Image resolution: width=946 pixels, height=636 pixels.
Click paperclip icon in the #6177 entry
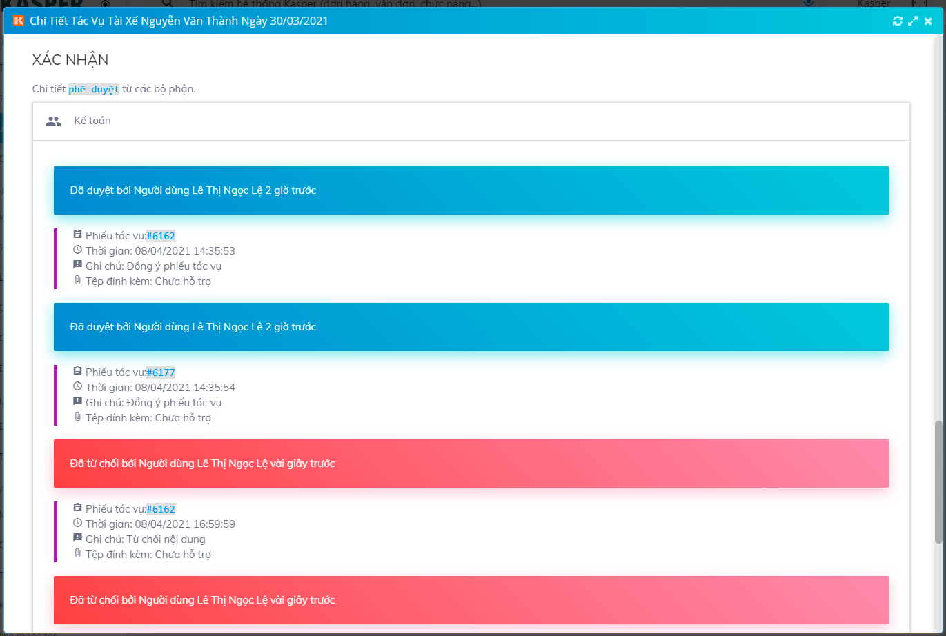coord(77,417)
